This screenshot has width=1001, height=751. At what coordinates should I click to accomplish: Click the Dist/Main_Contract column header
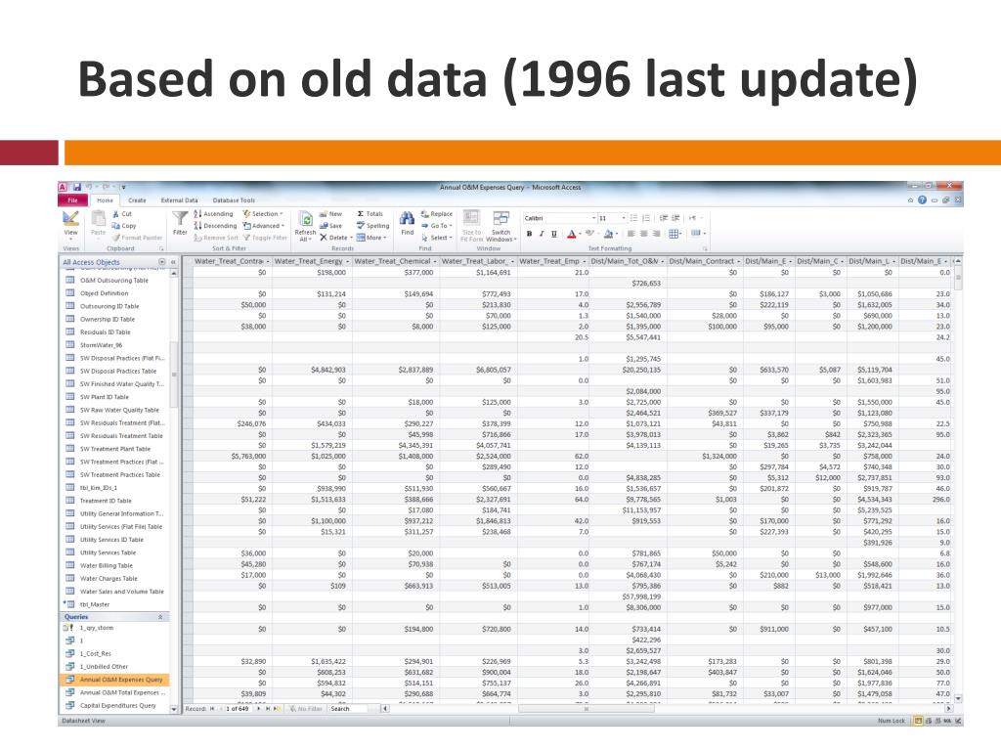[x=704, y=261]
